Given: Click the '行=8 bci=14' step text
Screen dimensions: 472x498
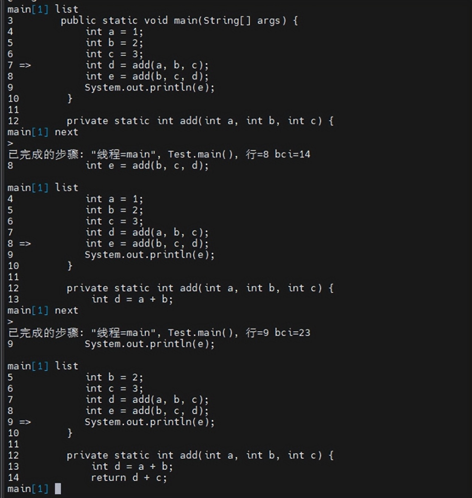Looking at the screenshot, I should pyautogui.click(x=278, y=154).
